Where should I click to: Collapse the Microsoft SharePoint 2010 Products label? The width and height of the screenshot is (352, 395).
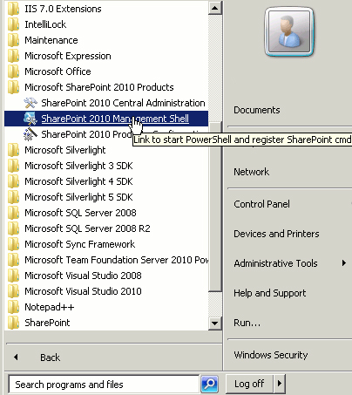click(99, 87)
